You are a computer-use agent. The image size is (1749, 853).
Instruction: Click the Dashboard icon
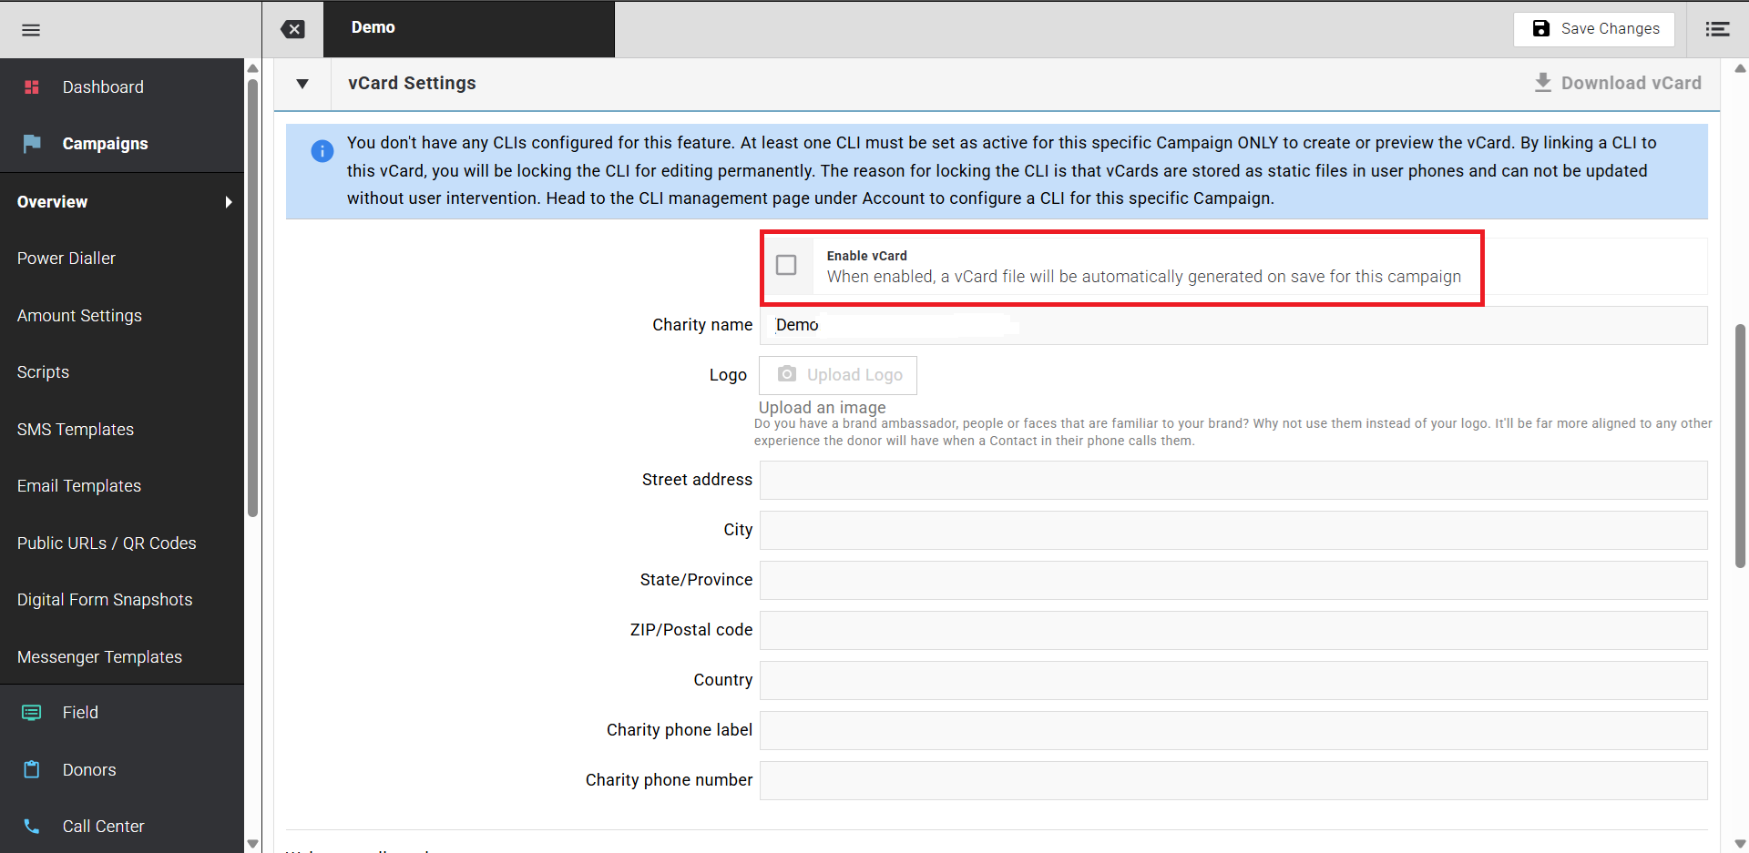tap(32, 86)
